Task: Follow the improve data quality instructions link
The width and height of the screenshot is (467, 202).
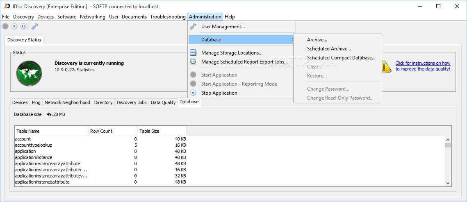Action: (423, 66)
